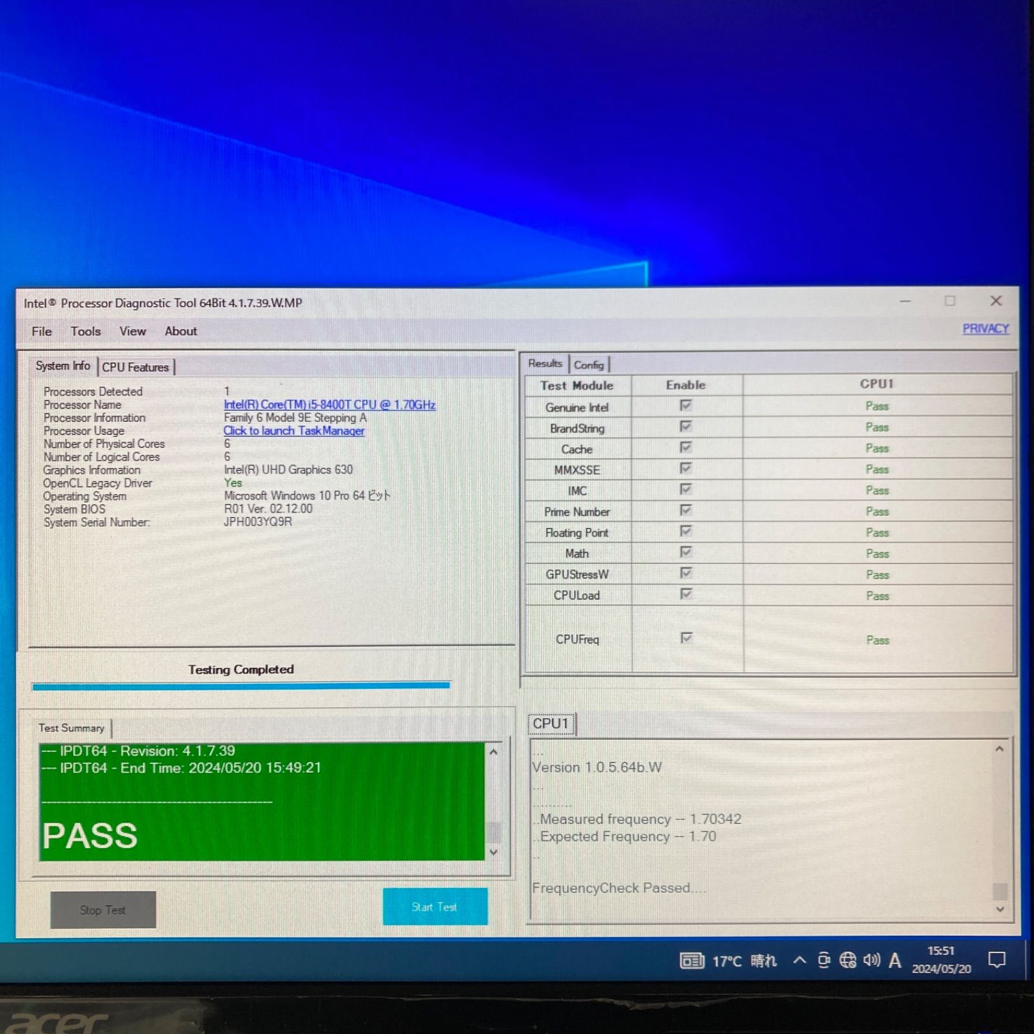Viewport: 1034px width, 1034px height.
Task: Toggle the Cache enable checkbox
Action: [x=686, y=447]
